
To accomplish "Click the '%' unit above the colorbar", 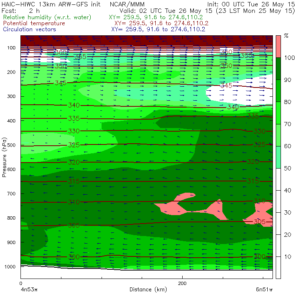I will click(286, 36).
